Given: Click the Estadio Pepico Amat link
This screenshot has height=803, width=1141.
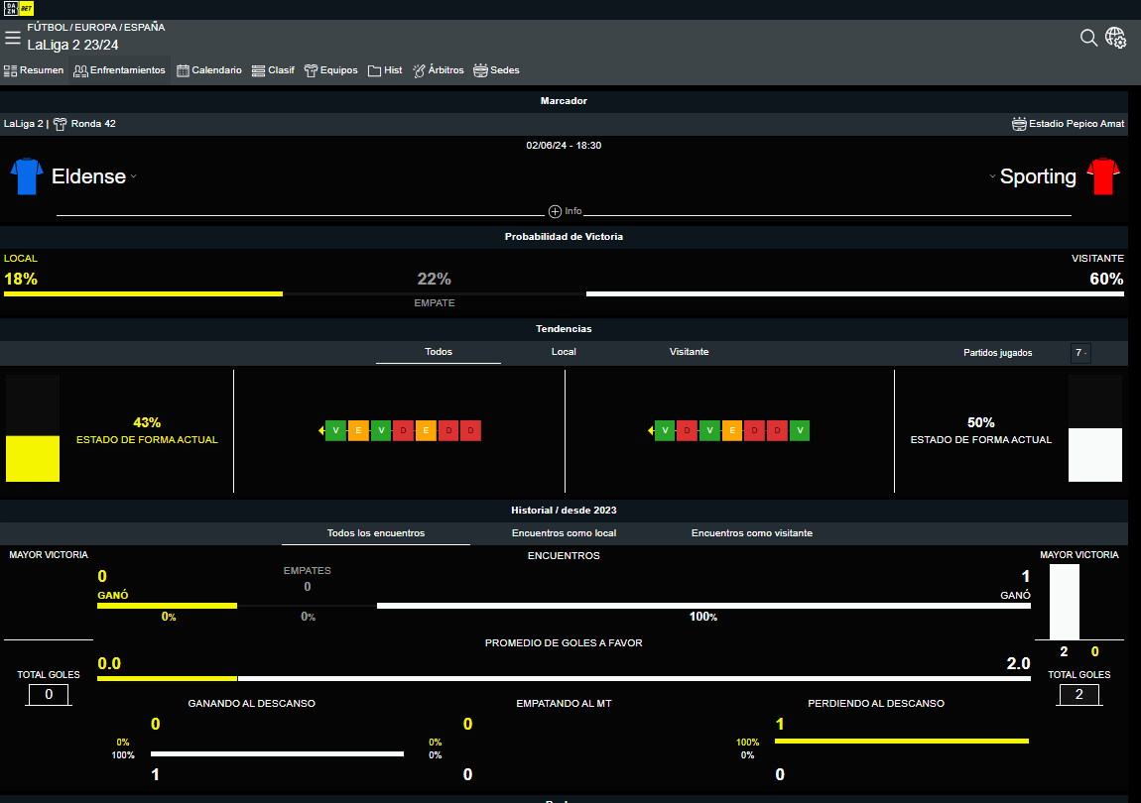Looking at the screenshot, I should click(1077, 124).
